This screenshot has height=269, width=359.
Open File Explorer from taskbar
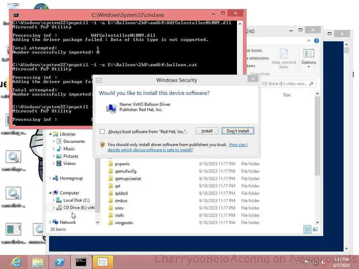coord(38,262)
